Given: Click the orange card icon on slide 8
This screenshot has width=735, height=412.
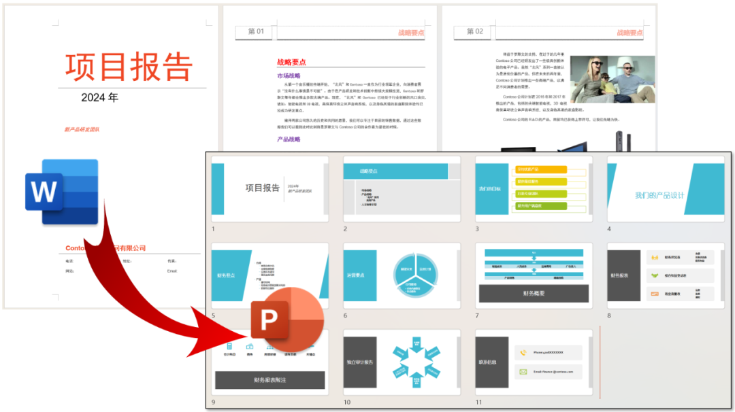Looking at the screenshot, I should pos(655,294).
